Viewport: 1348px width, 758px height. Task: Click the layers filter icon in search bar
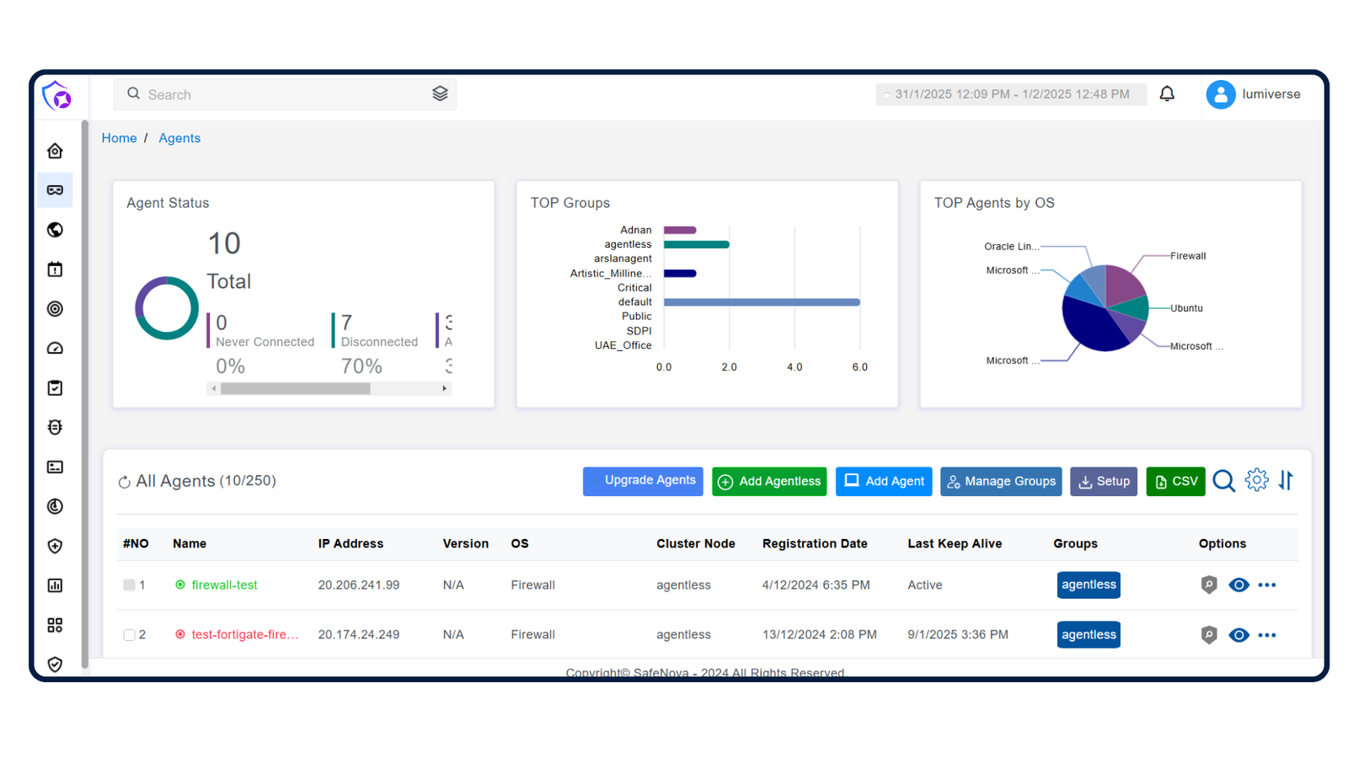(440, 93)
